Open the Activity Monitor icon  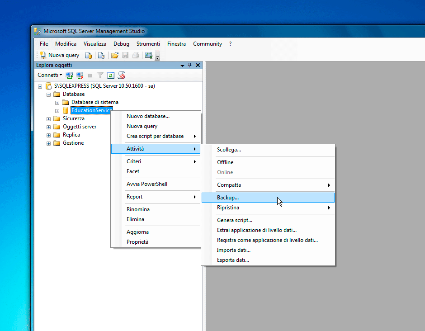point(149,55)
